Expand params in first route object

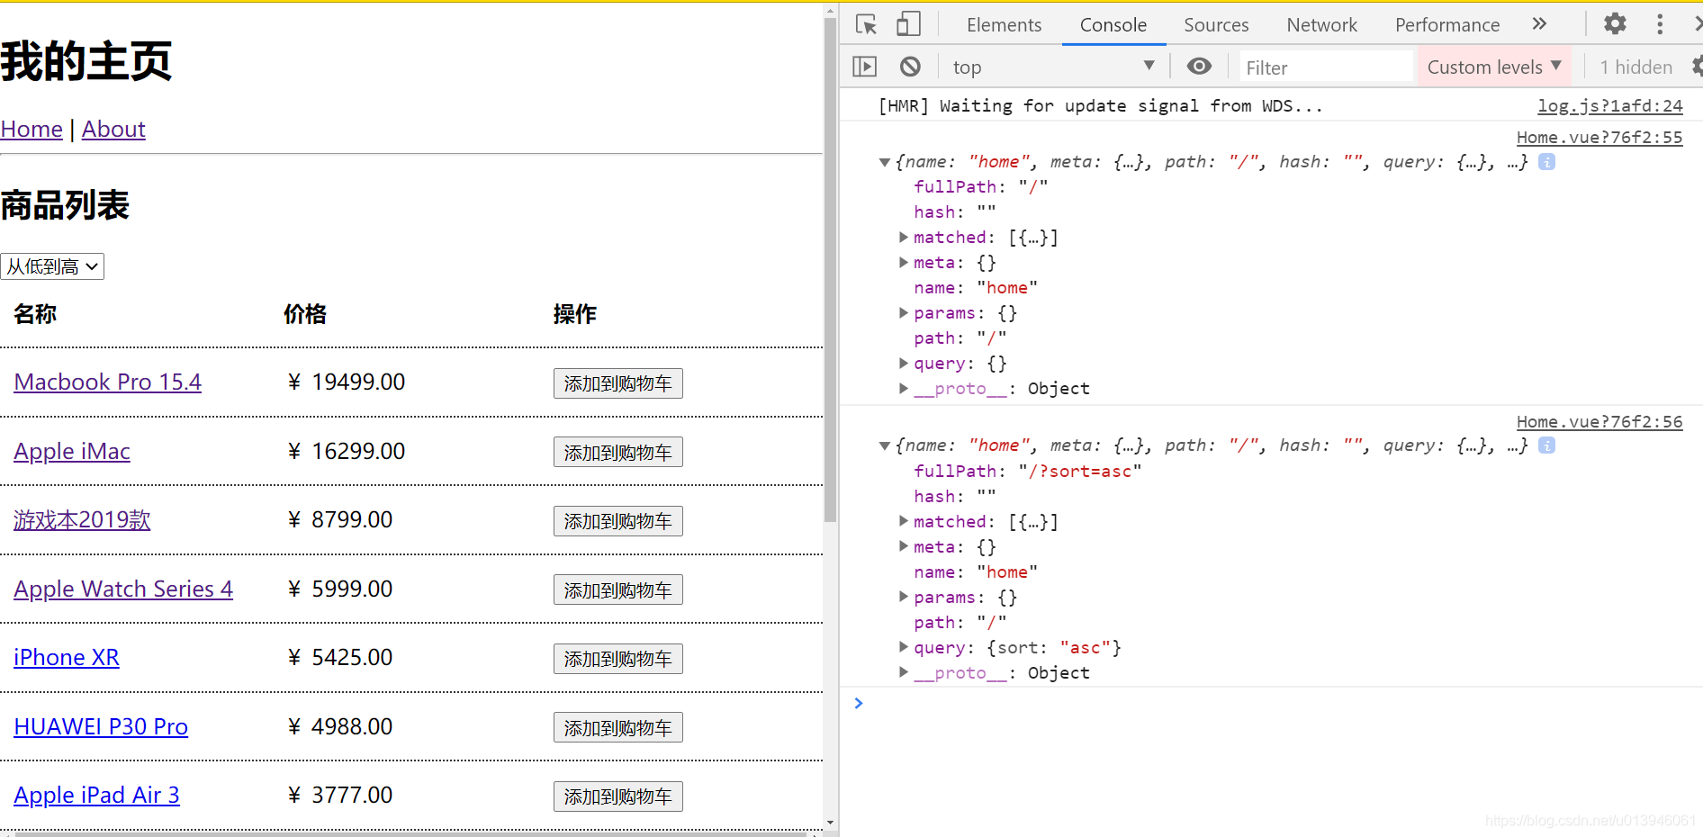904,313
